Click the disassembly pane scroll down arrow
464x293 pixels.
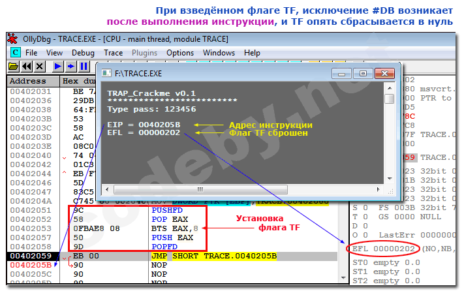point(343,278)
